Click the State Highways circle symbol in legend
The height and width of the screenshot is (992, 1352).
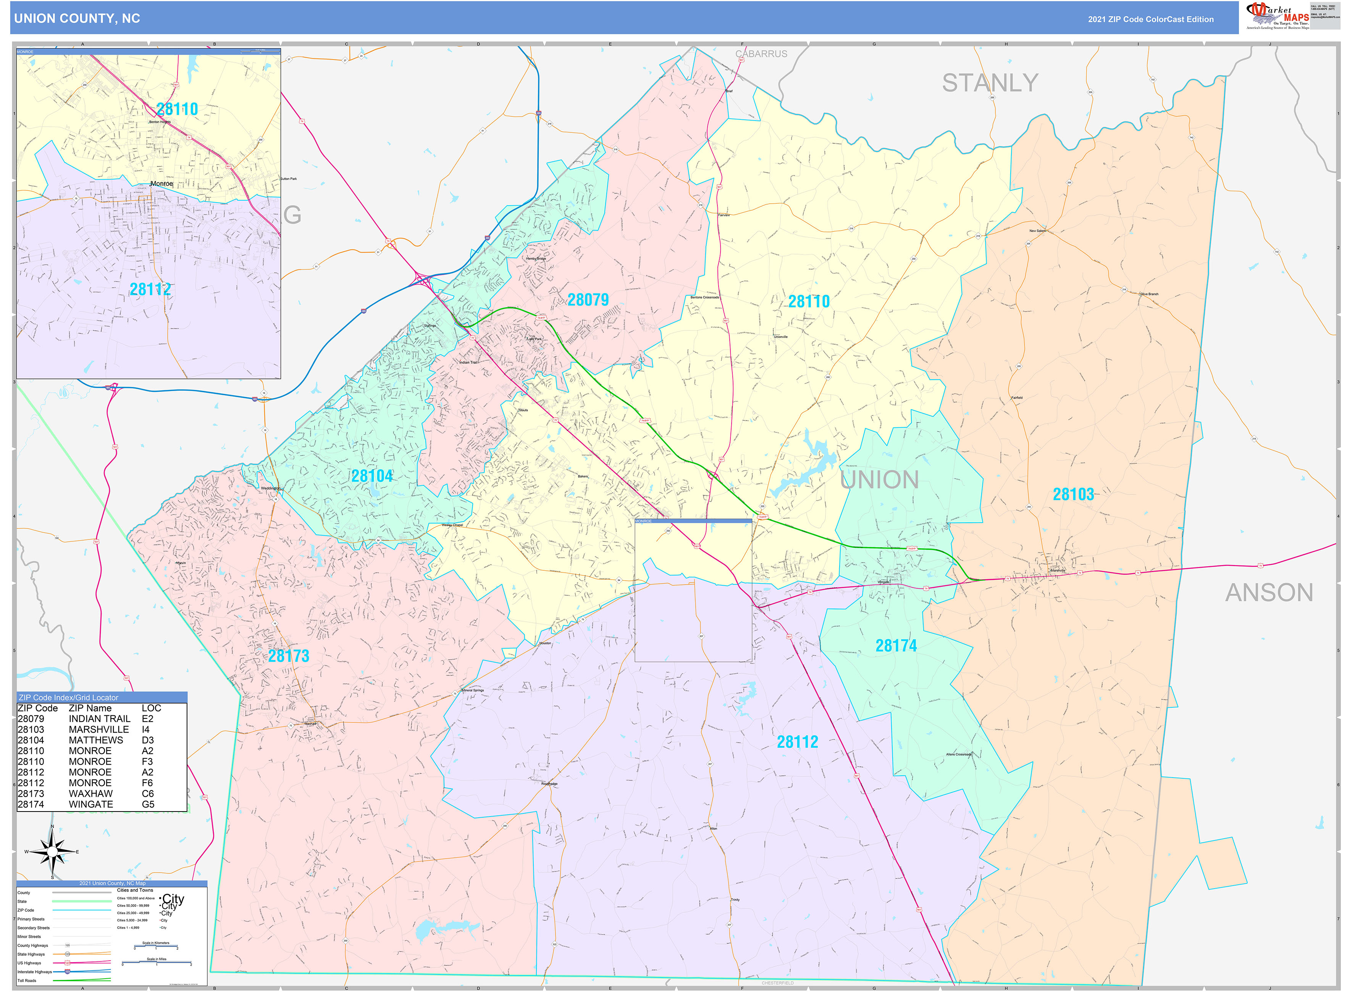68,954
